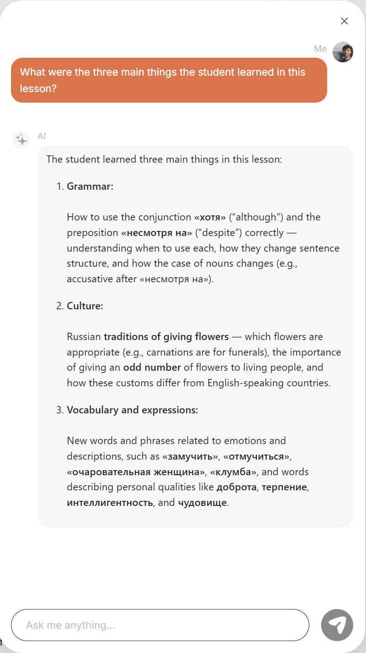Click the user profile avatar next to Me
This screenshot has height=653, width=366.
343,52
